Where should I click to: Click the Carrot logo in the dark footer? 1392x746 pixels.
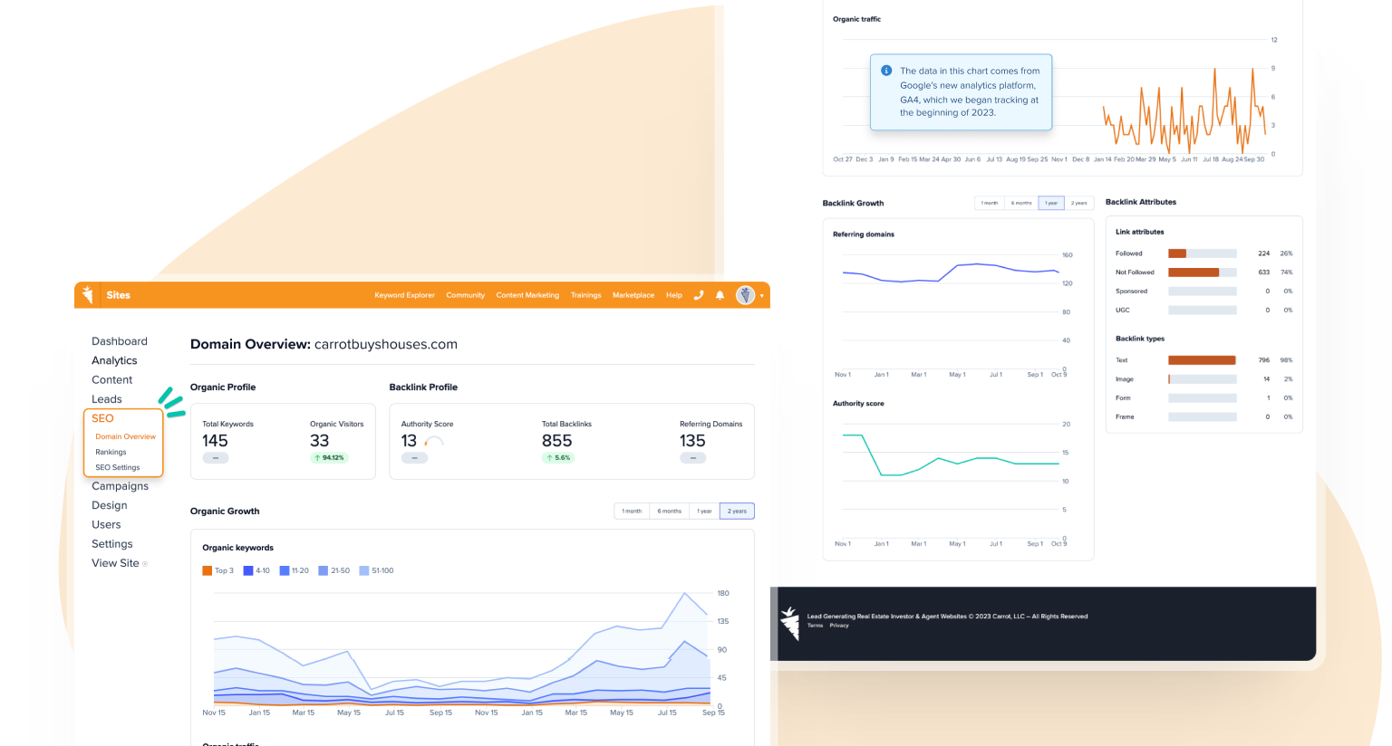click(x=790, y=623)
